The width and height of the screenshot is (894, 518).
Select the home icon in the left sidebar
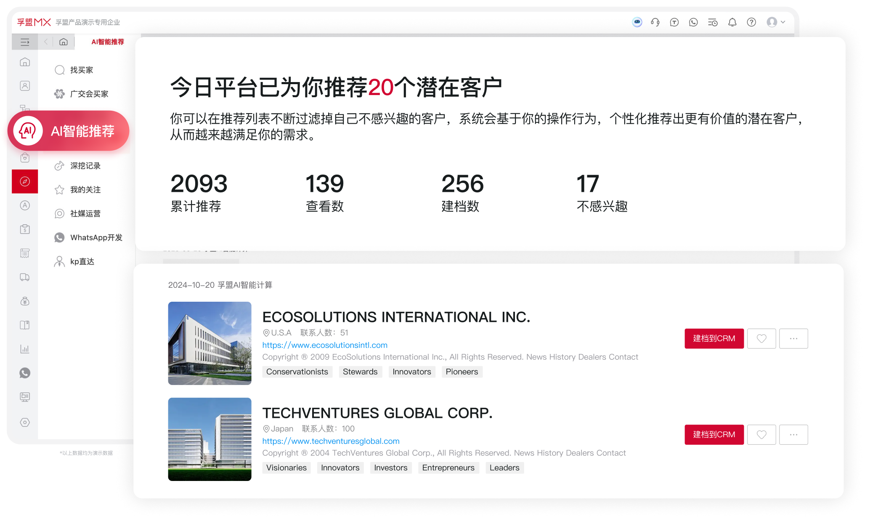25,62
